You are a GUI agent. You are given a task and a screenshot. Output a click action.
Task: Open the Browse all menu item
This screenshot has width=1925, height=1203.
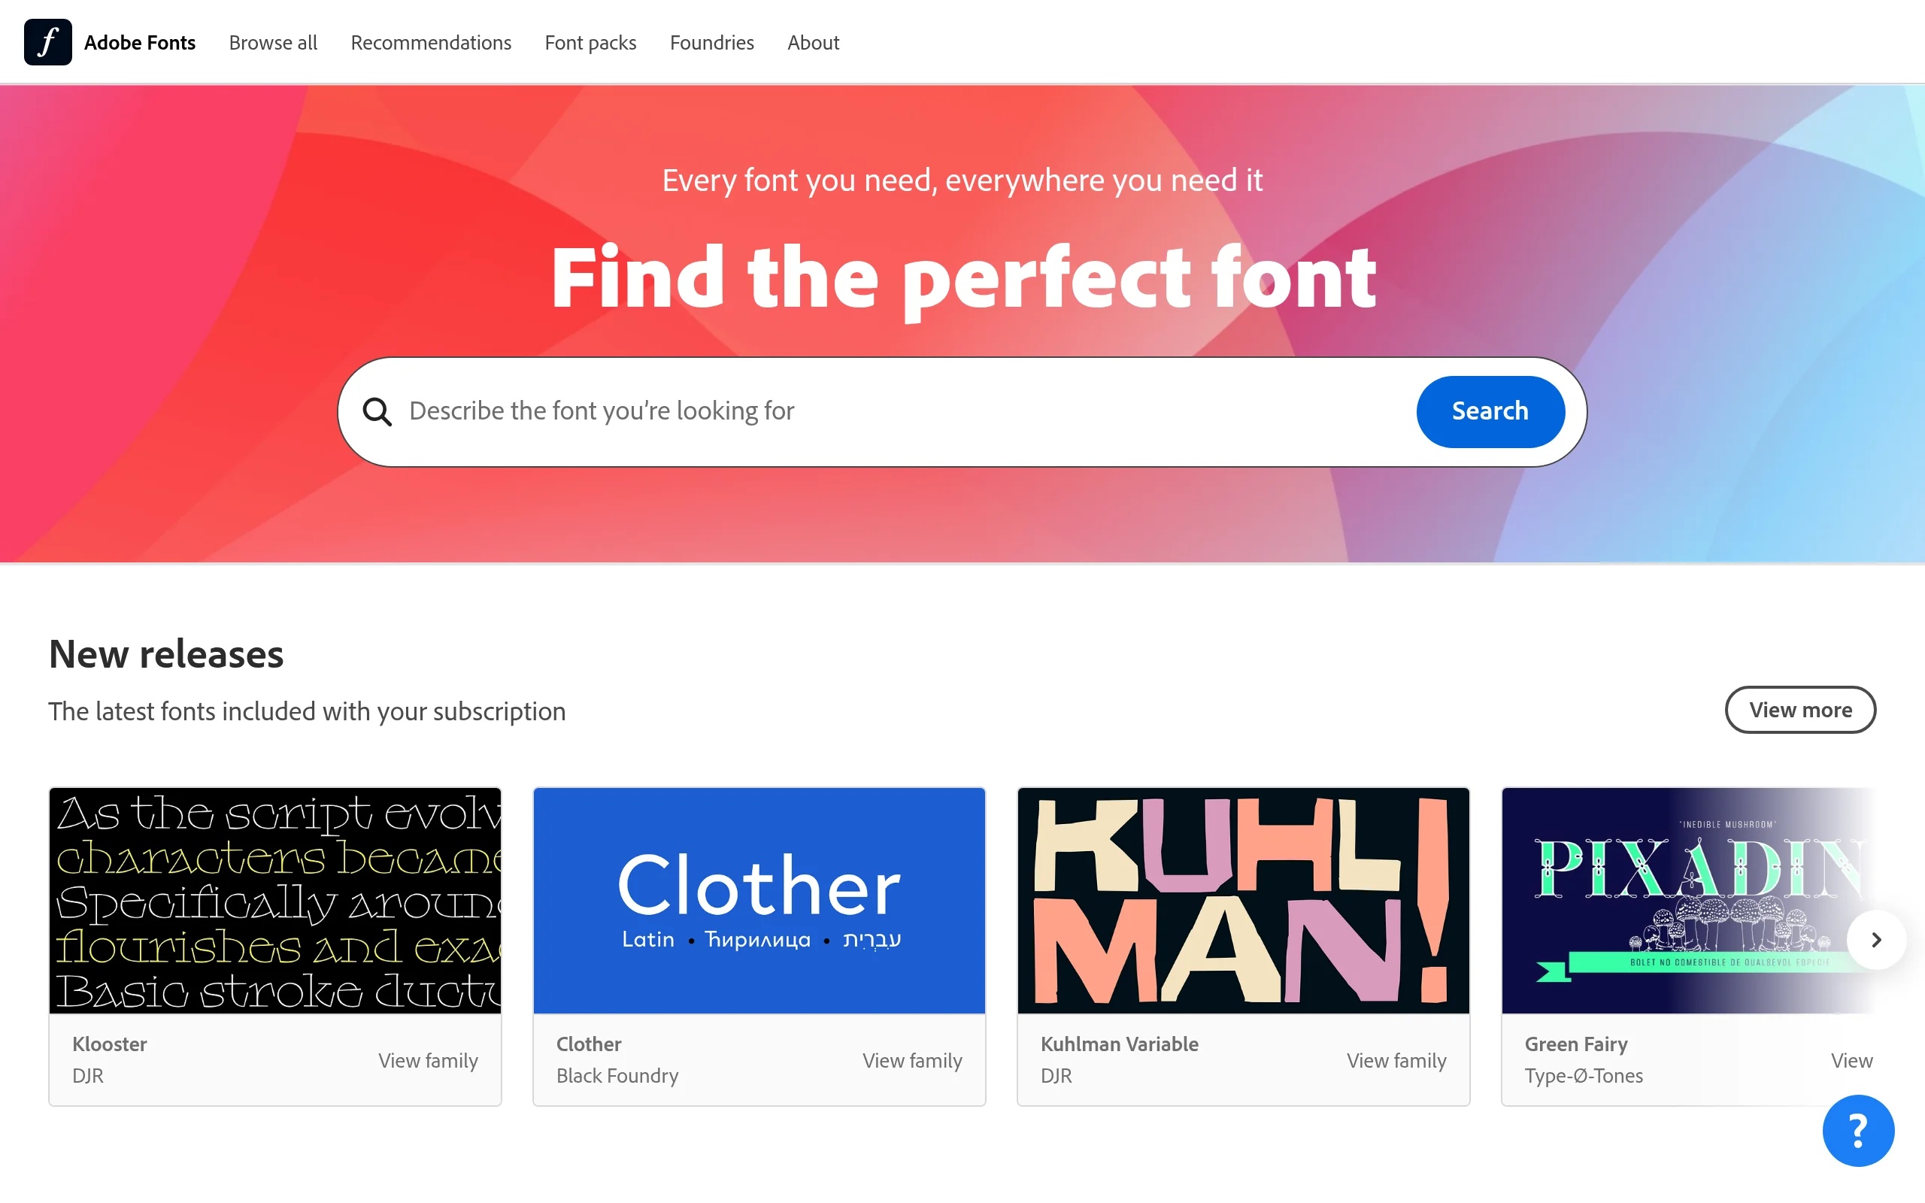click(x=273, y=42)
